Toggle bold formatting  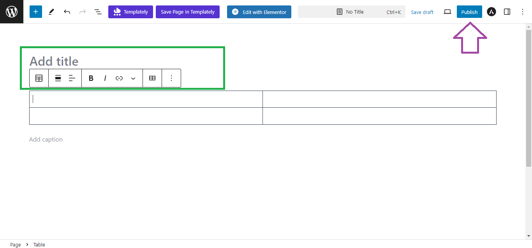click(91, 78)
